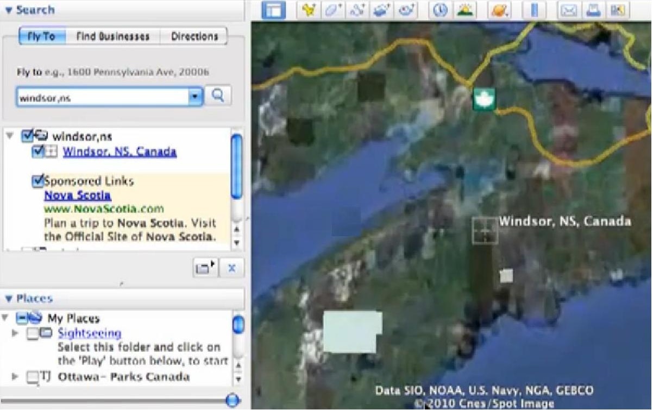Toggle sunlight across the landscape

pos(464,10)
